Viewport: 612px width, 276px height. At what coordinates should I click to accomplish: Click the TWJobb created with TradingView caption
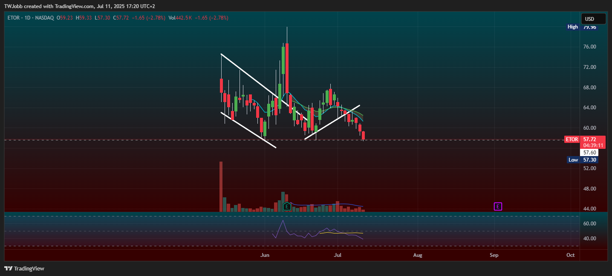coord(79,6)
